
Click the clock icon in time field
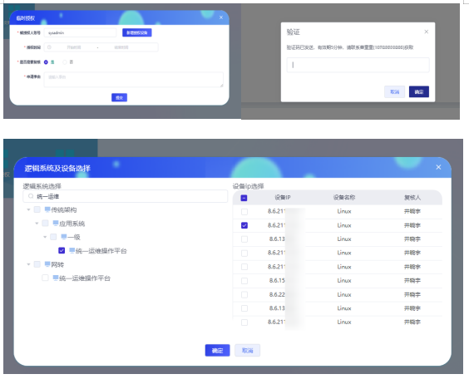(x=49, y=47)
